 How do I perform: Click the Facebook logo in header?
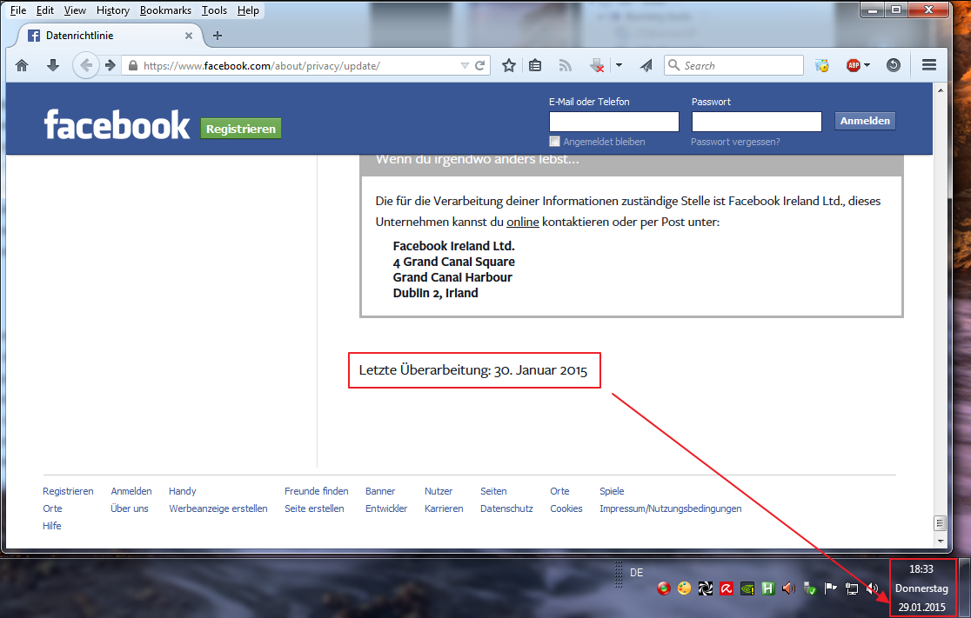tap(117, 124)
